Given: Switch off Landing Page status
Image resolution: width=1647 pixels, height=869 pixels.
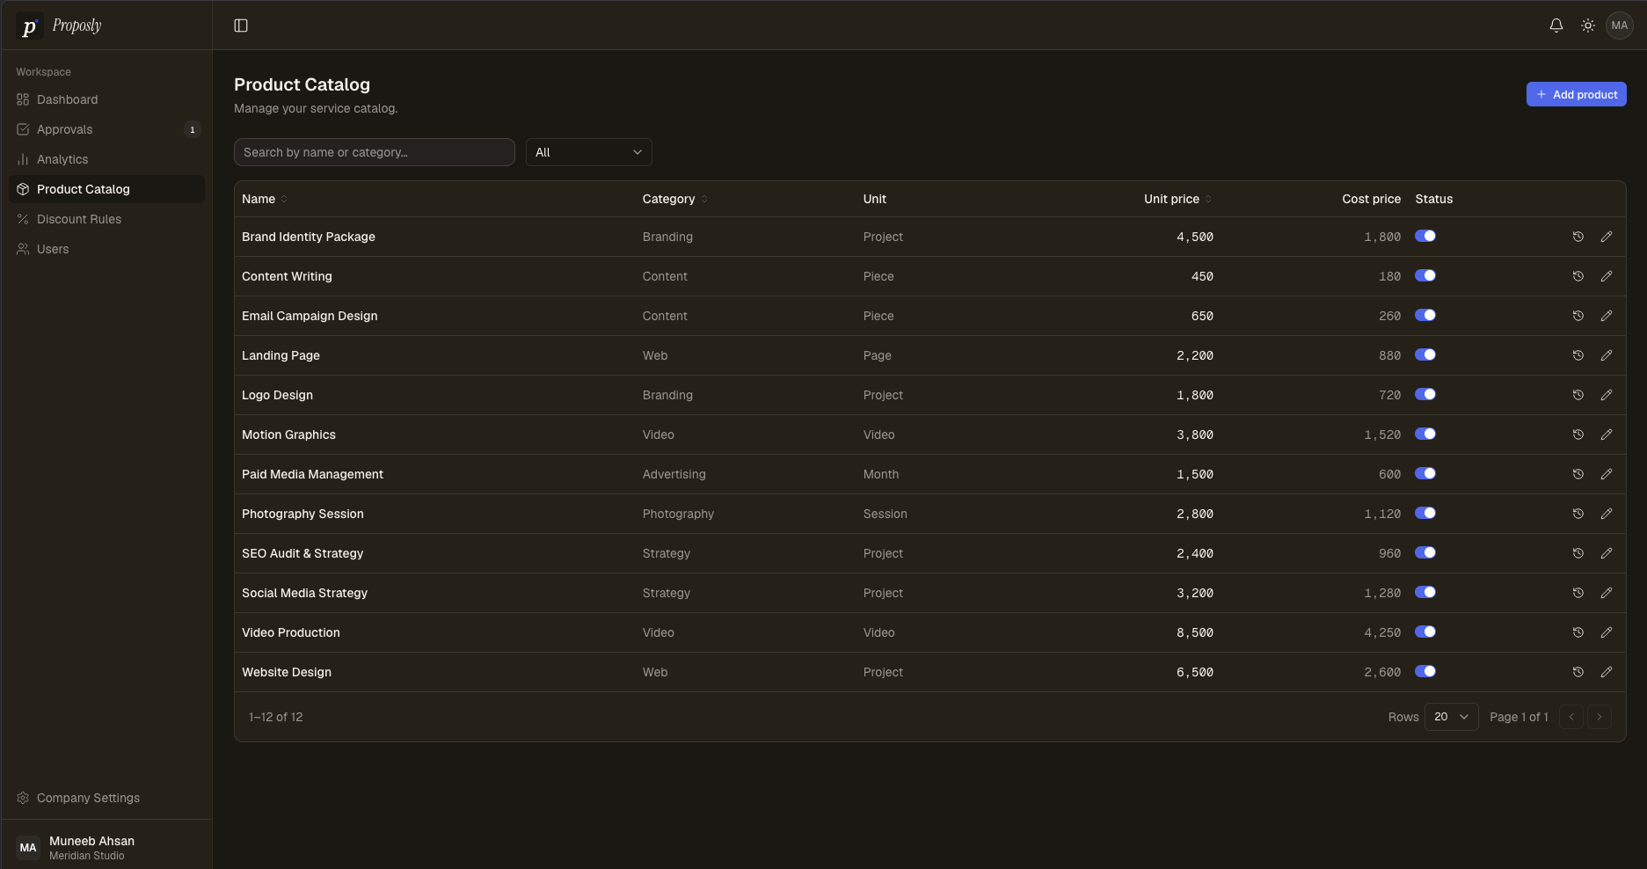Looking at the screenshot, I should (x=1425, y=354).
